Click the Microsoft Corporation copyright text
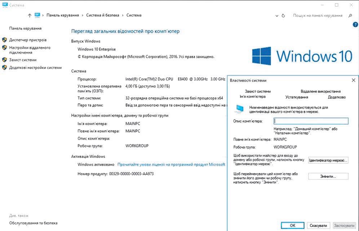The width and height of the screenshot is (359, 231). [x=146, y=56]
